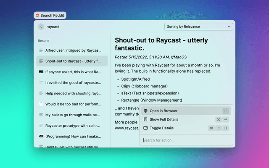Select Open in Browser action
This screenshot has height=168, width=269.
click(x=164, y=111)
